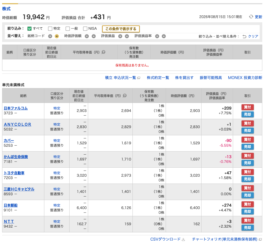Click 売却 for ANYCOLOR
This screenshot has width=266, height=243.
tap(247, 131)
